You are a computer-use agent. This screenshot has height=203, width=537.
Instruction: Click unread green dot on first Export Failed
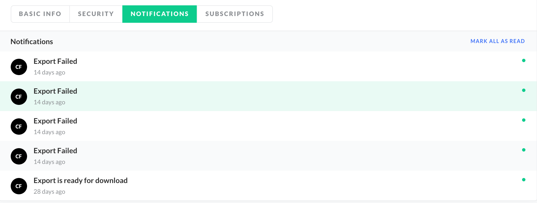(523, 60)
